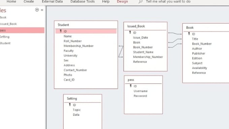Select Author field in Book table
The height and width of the screenshot is (129, 229).
click(197, 49)
